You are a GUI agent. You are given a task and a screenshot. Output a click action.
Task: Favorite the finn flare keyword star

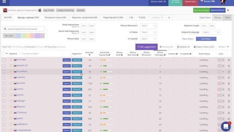(11, 59)
